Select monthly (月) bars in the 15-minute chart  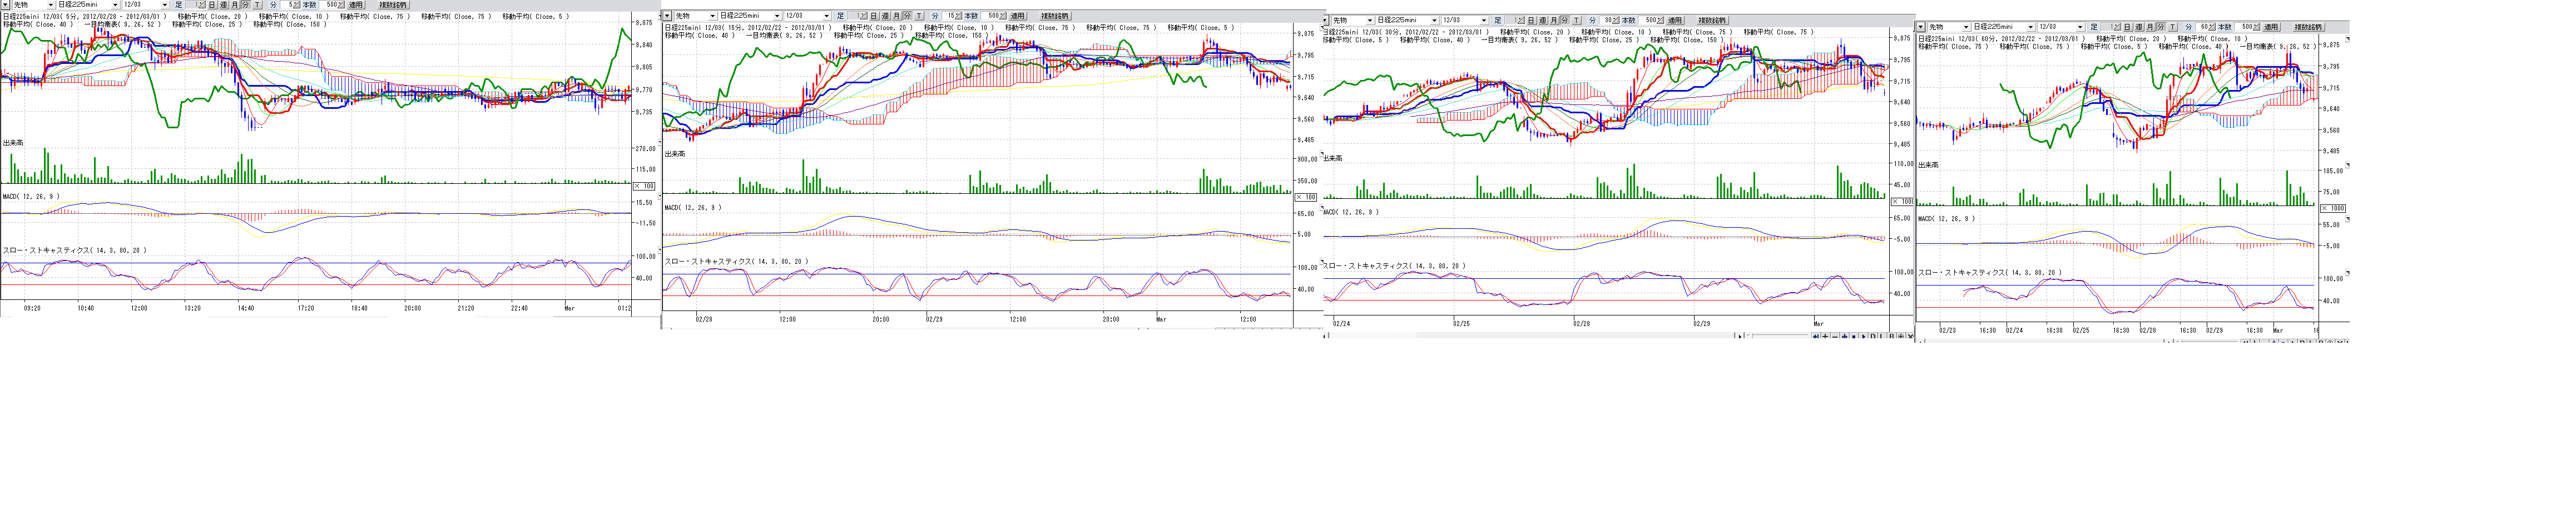tap(896, 16)
